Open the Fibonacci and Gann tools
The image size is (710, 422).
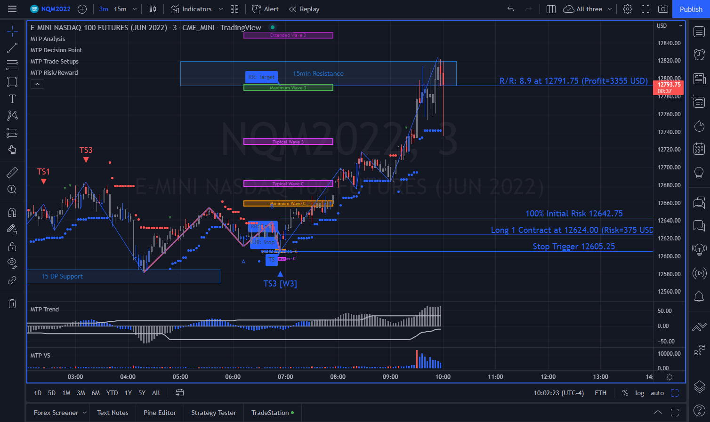pos(12,65)
